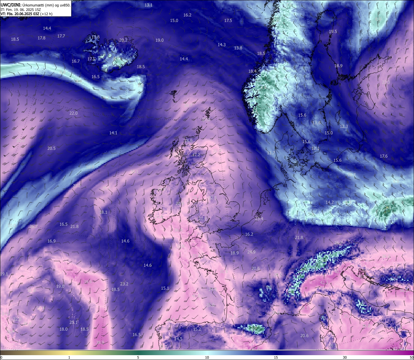Viewport: 414px width, 360px height.
Task: Click the 17.2 value over Scotland
Action: pos(196,155)
